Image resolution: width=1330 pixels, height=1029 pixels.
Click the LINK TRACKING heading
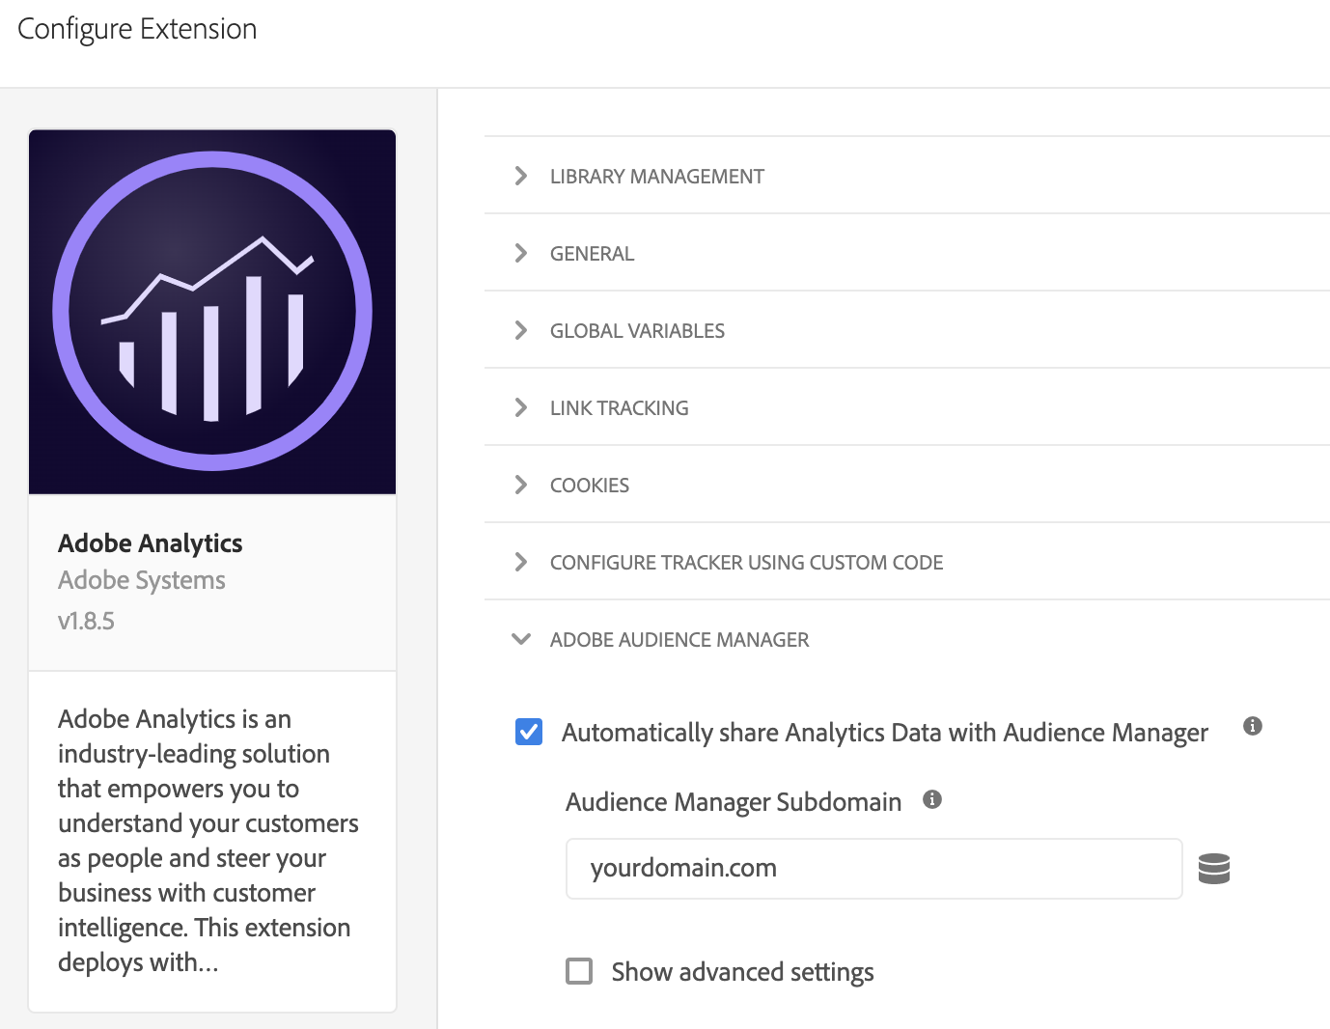tap(619, 408)
